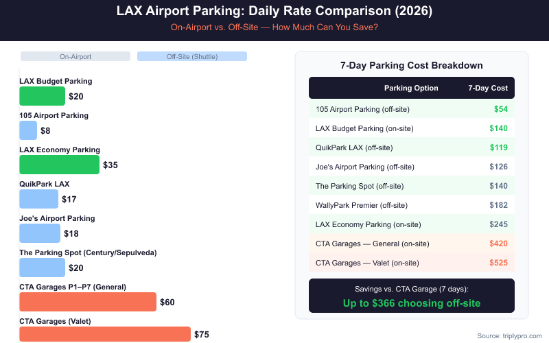Screen dimensions: 549x343
Task: Select the 105 Airport Parking table row
Action: tap(412, 109)
